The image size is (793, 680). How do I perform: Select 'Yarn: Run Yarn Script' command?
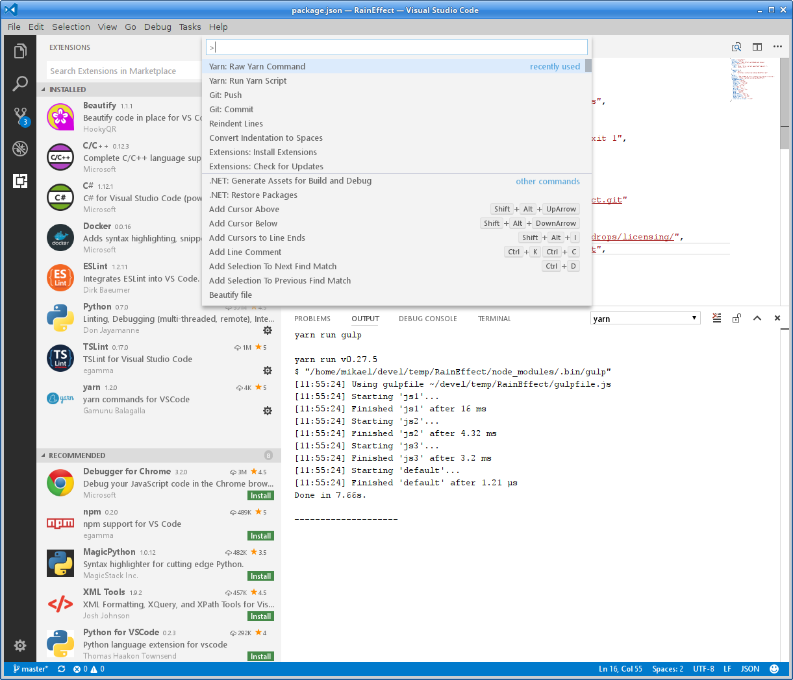[x=393, y=80]
